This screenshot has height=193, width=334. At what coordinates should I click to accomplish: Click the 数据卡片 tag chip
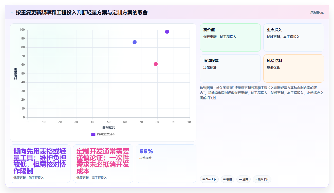[x=262, y=179]
